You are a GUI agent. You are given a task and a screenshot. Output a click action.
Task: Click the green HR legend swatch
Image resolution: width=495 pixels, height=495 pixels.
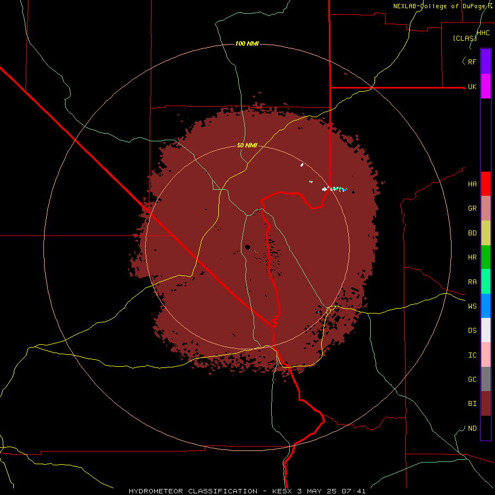pyautogui.click(x=486, y=257)
